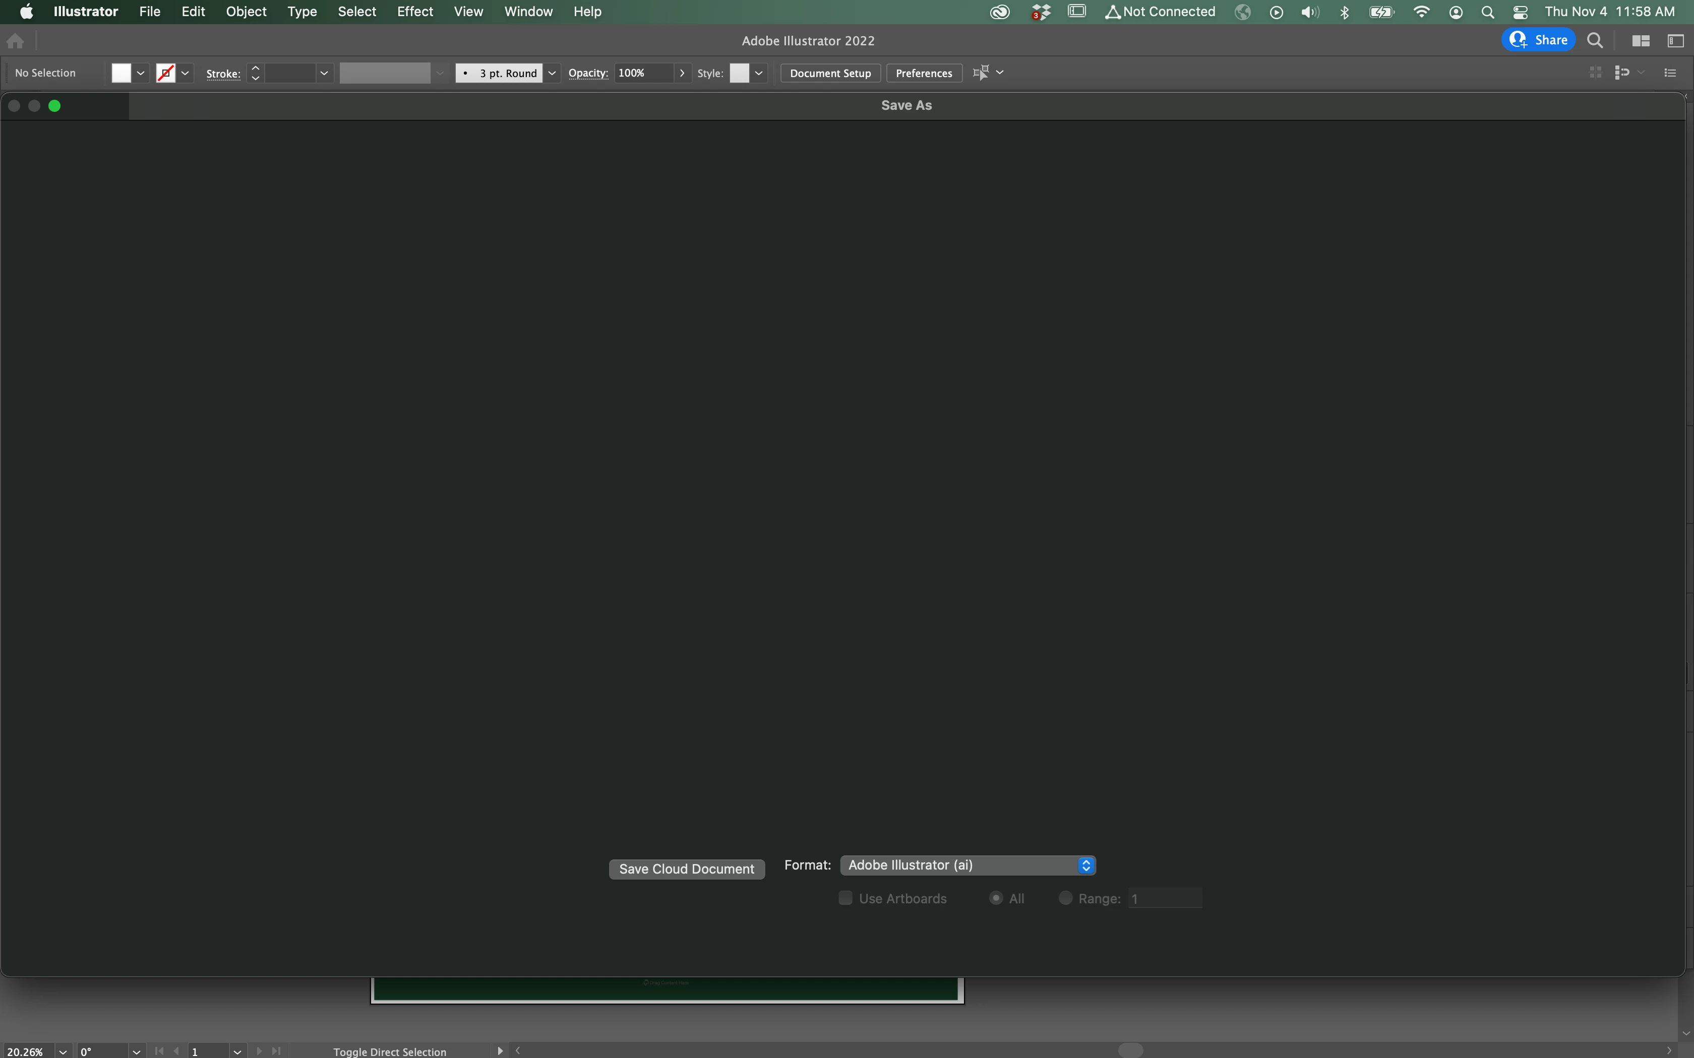Open the Illustrator search magnifier icon

click(1595, 41)
